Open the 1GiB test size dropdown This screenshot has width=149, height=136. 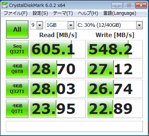[x=60, y=25]
